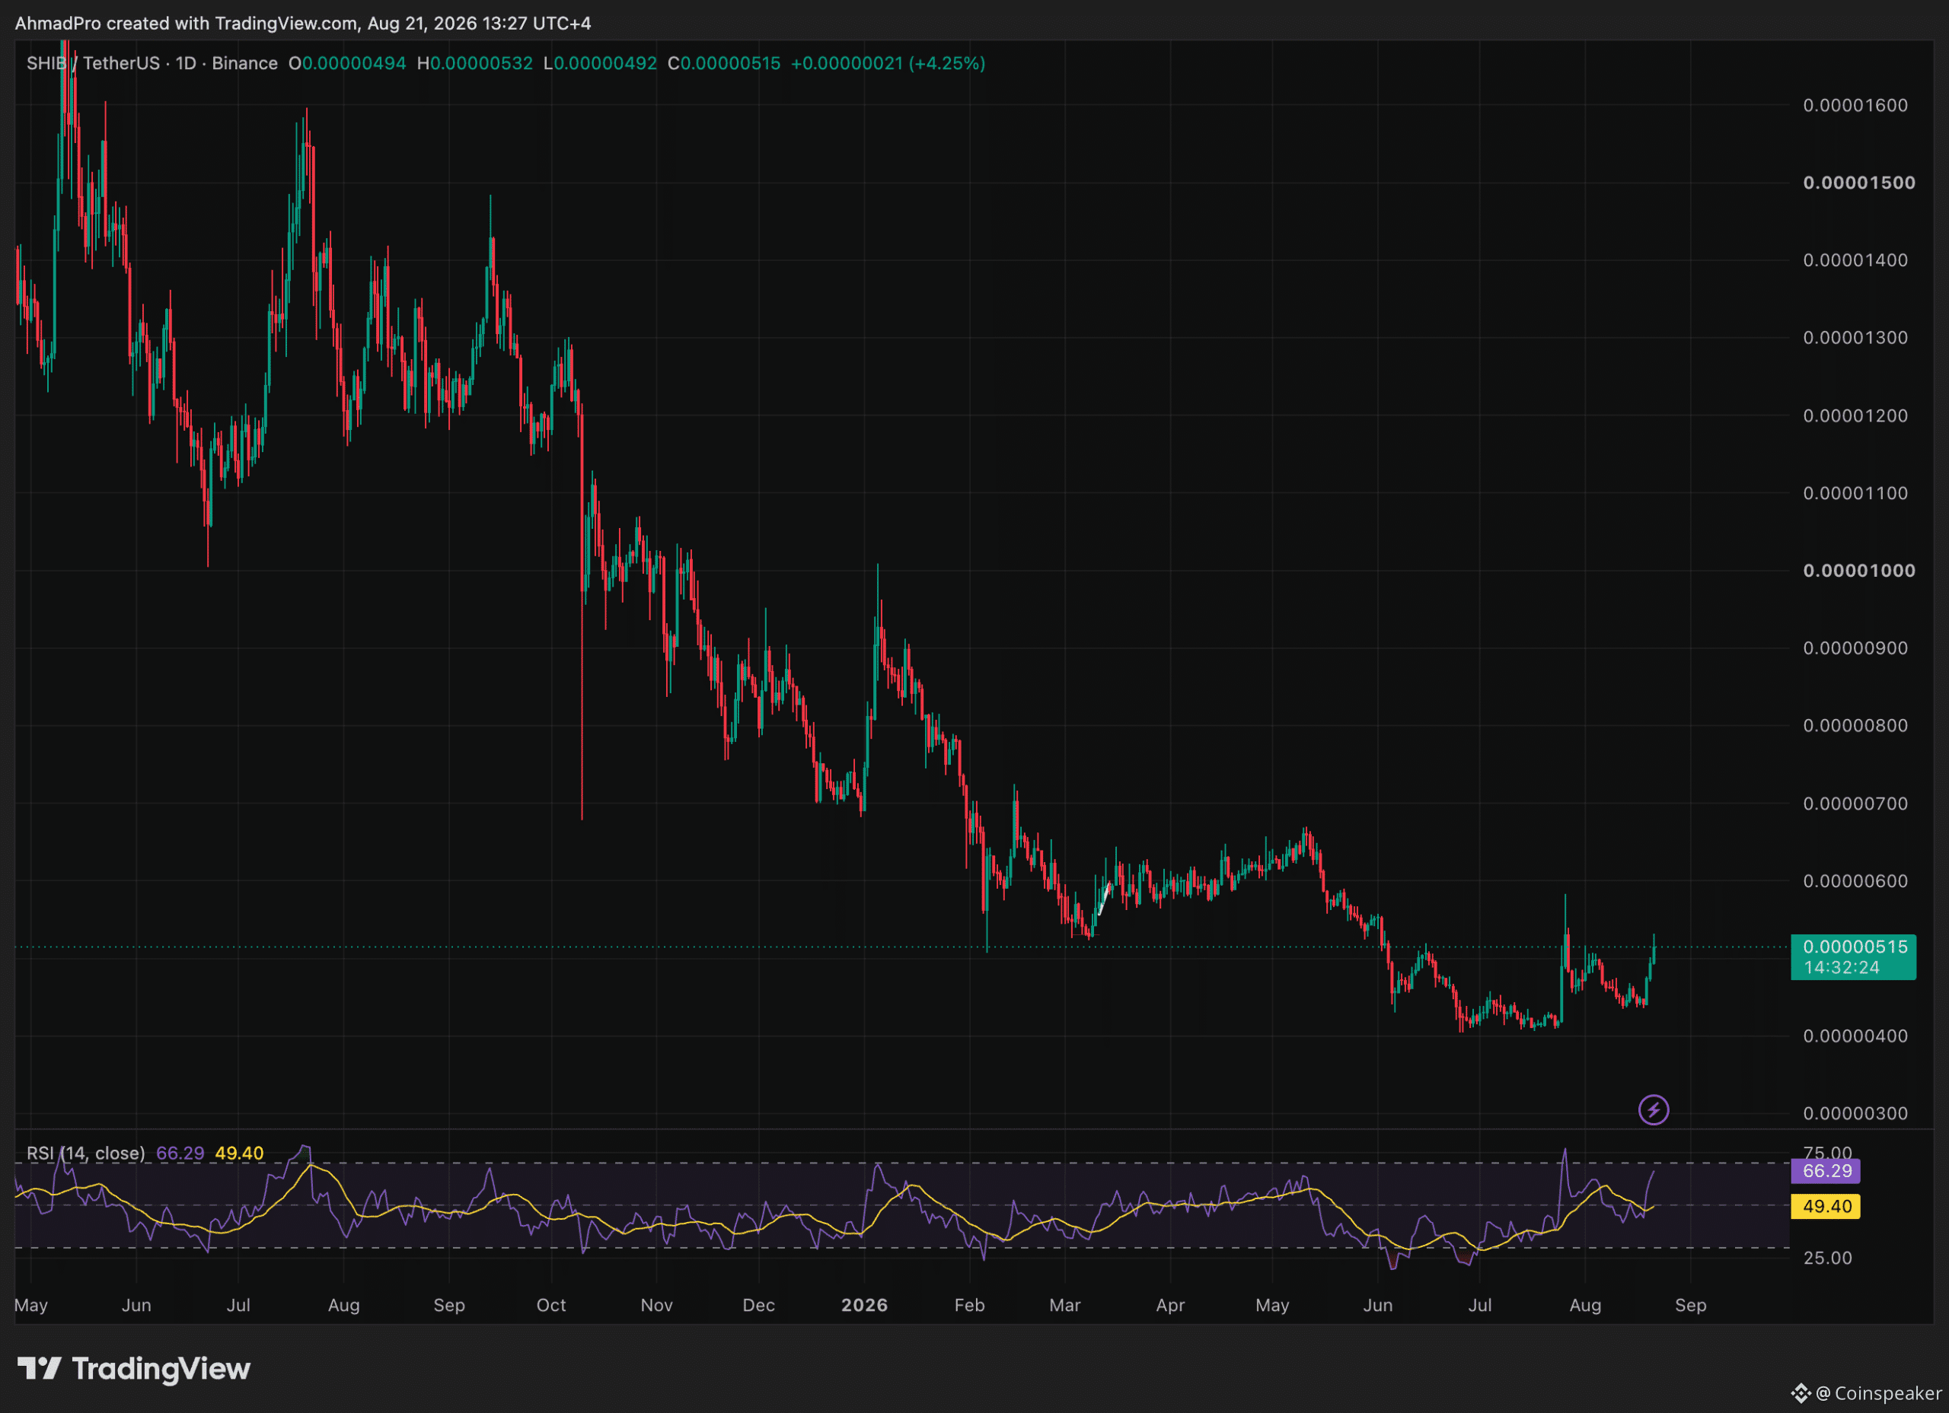Image resolution: width=1949 pixels, height=1413 pixels.
Task: Click the 75.00 RSI scale label
Action: pos(1828,1153)
